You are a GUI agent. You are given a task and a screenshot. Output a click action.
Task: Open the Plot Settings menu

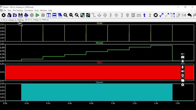(x=18, y=10)
